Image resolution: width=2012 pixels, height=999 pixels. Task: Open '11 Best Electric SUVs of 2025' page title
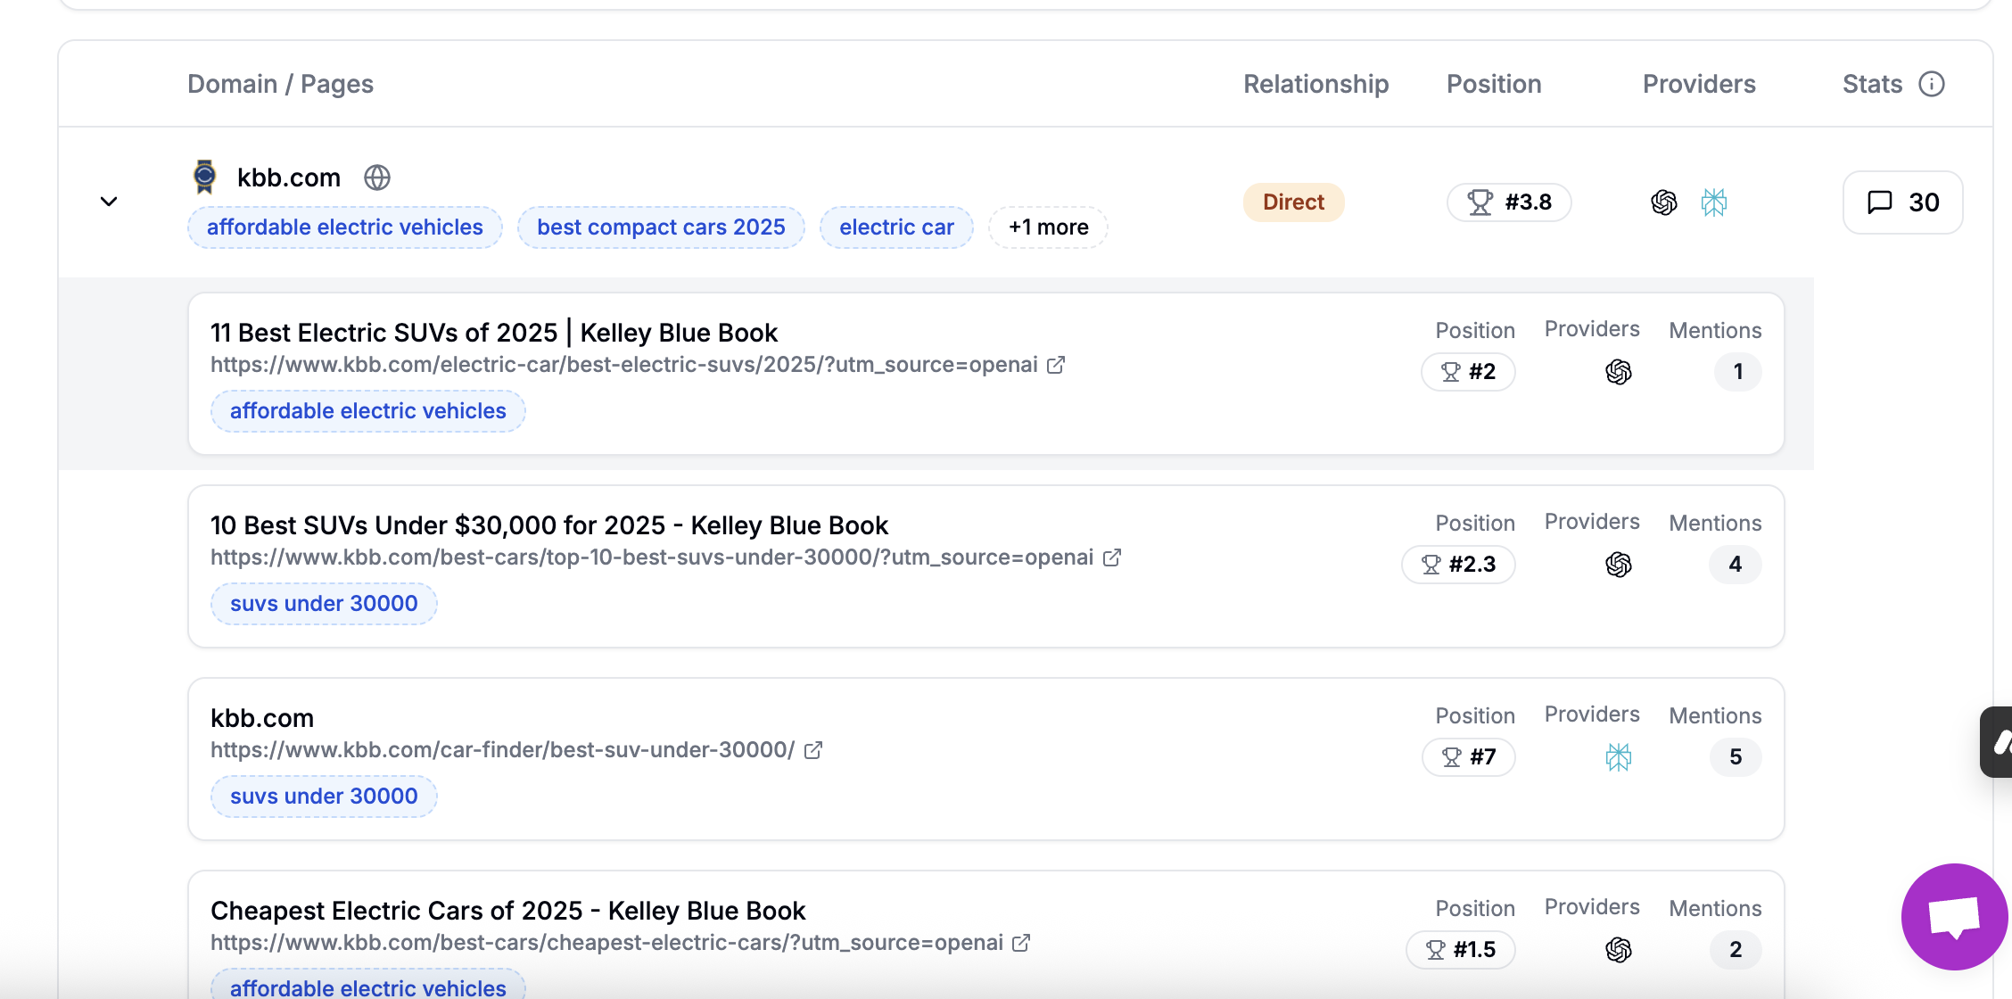494,333
